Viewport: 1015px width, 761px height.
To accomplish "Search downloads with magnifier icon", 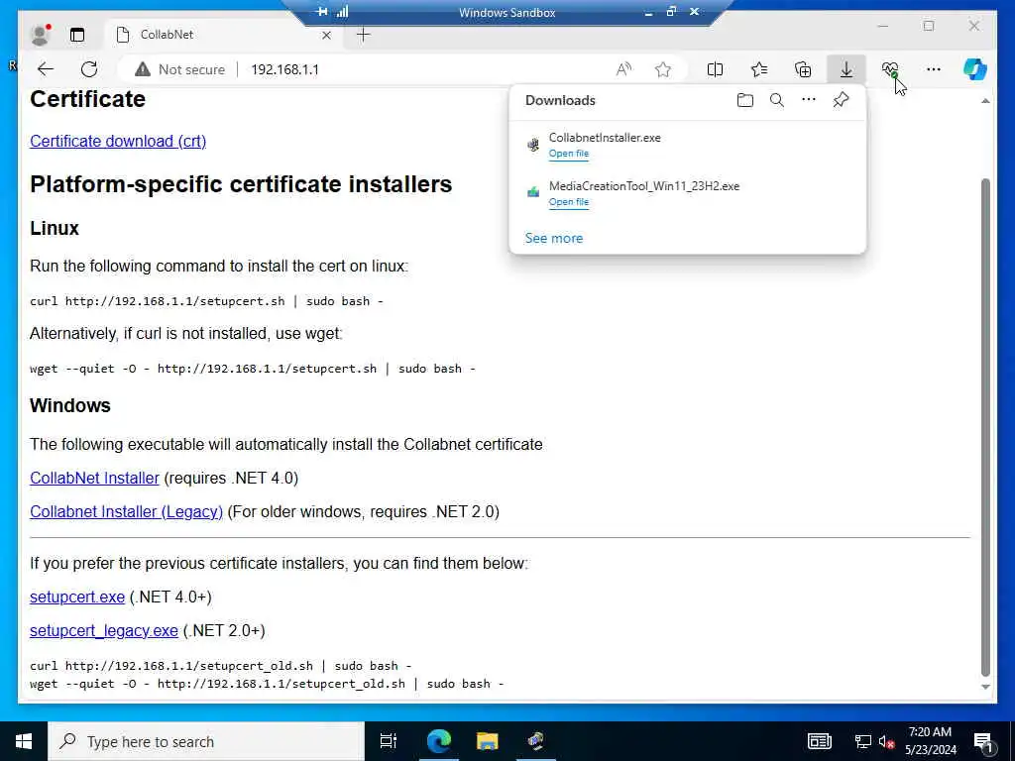I will click(777, 100).
